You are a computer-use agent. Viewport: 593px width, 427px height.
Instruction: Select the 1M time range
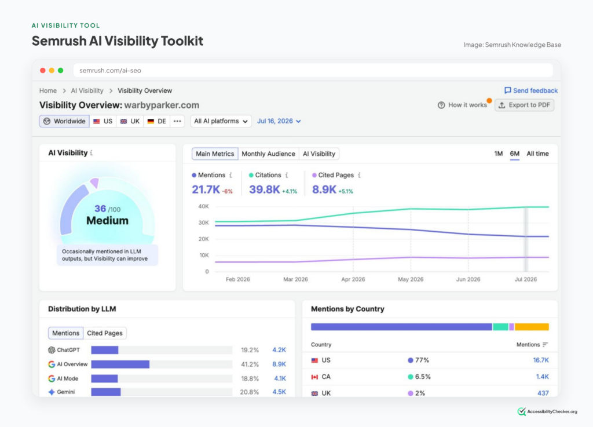499,154
